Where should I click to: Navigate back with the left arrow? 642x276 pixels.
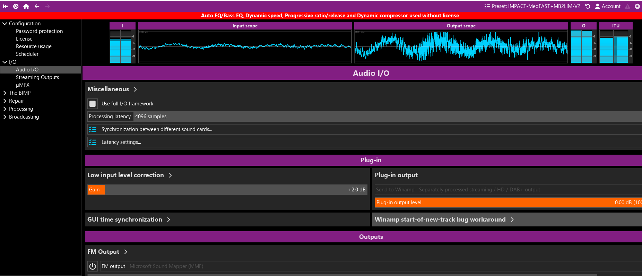click(37, 6)
